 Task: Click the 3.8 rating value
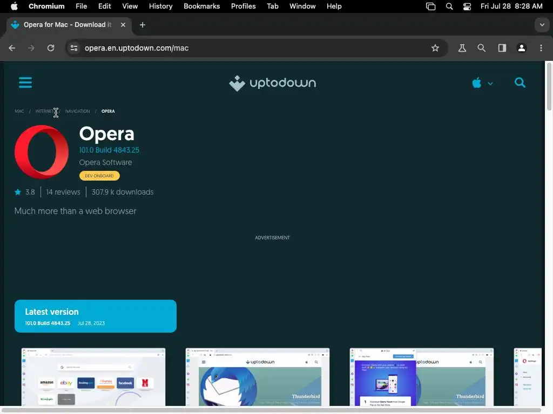point(30,192)
